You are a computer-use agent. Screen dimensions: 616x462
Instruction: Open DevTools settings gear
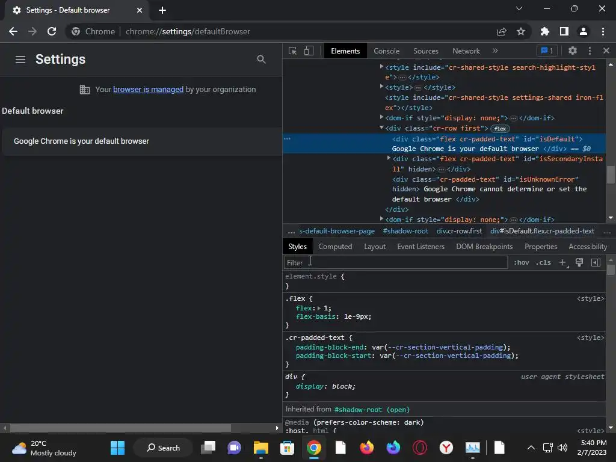[x=573, y=51]
